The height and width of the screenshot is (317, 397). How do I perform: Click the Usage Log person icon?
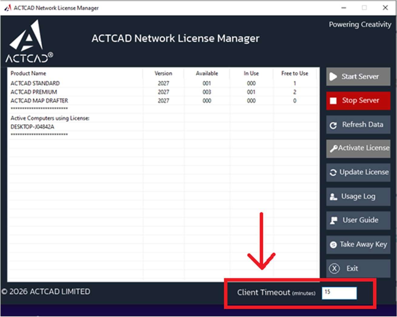[x=333, y=197]
